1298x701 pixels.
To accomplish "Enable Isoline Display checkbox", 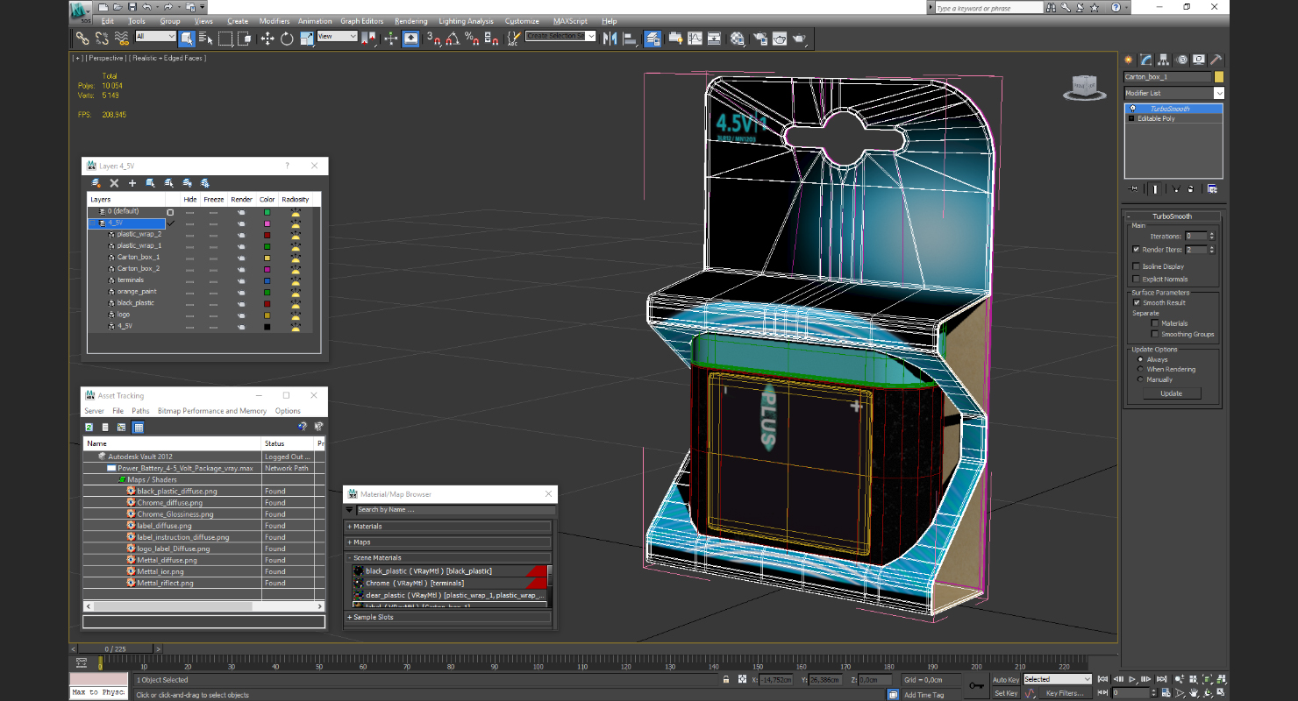I will click(x=1136, y=266).
